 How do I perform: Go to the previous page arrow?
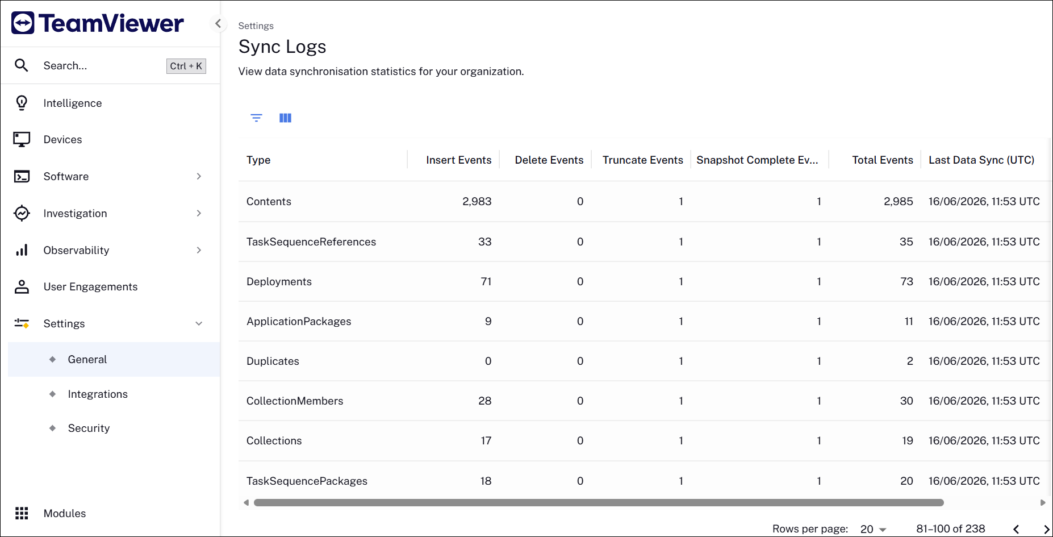point(1016,529)
